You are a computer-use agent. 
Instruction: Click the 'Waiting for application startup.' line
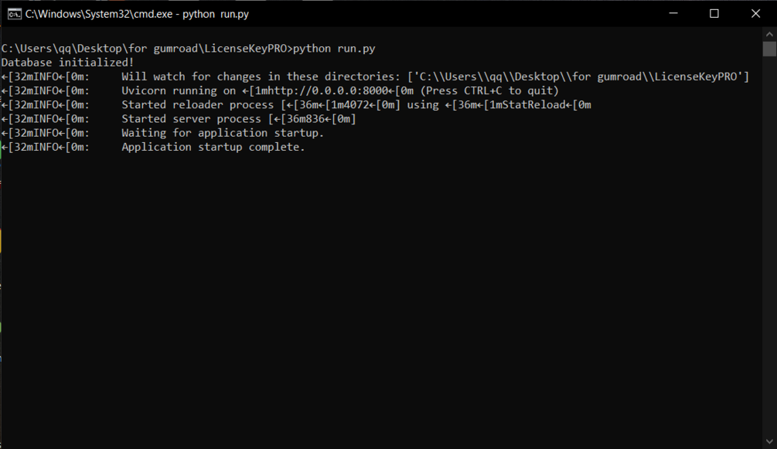point(223,133)
